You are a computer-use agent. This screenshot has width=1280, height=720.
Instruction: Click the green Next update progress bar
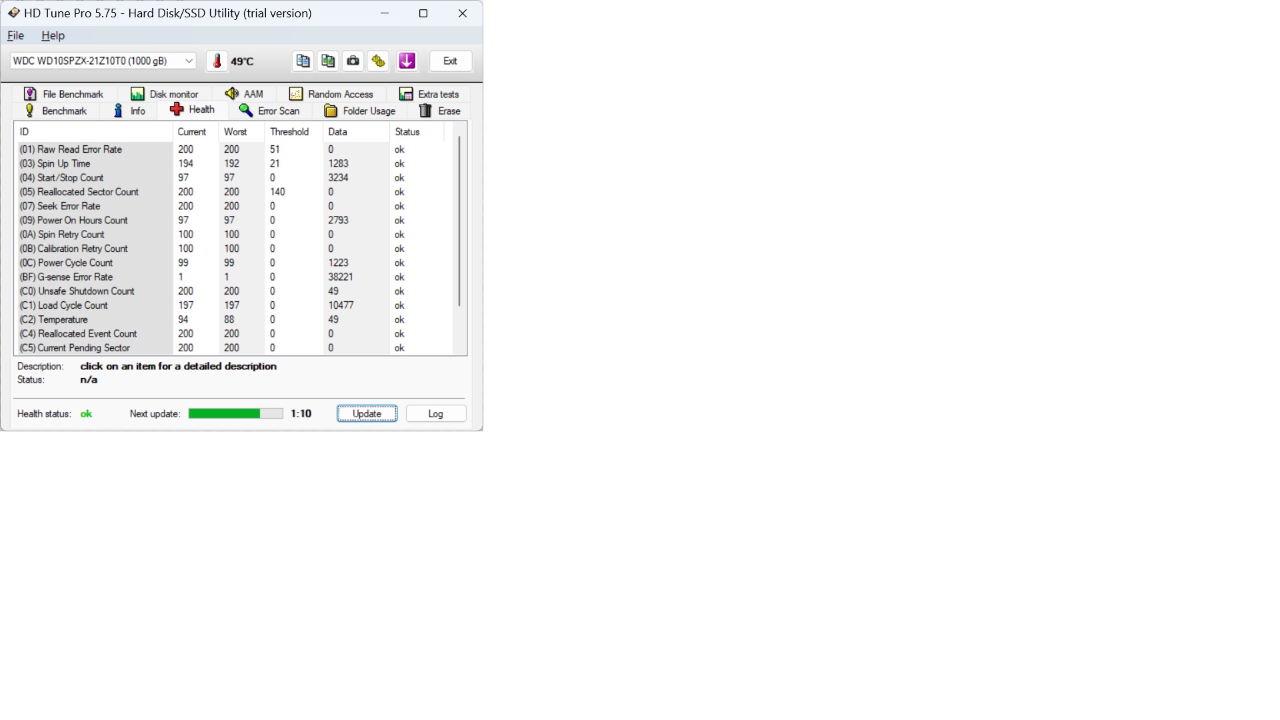click(235, 414)
